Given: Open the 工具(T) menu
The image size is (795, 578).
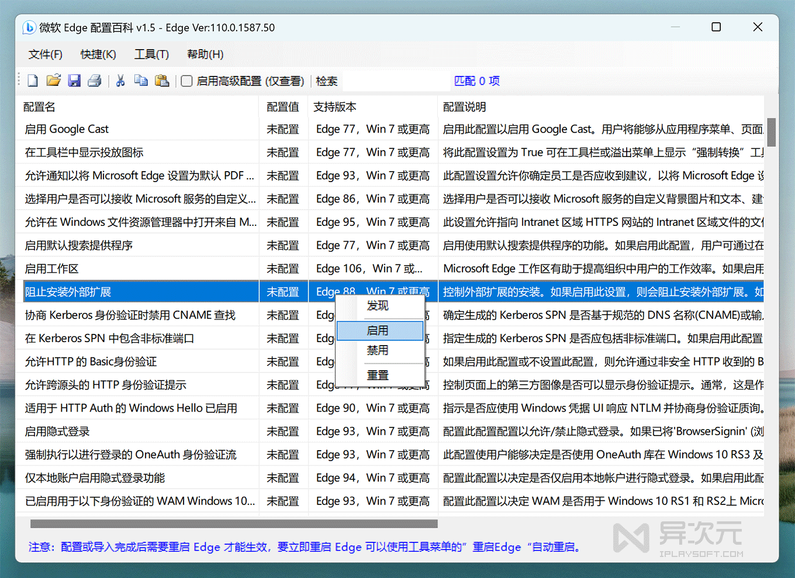Looking at the screenshot, I should pos(152,54).
